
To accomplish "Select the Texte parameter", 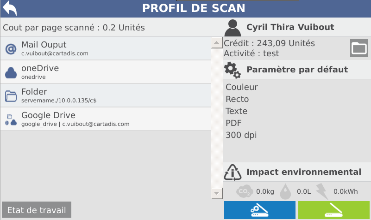I will (x=236, y=111).
